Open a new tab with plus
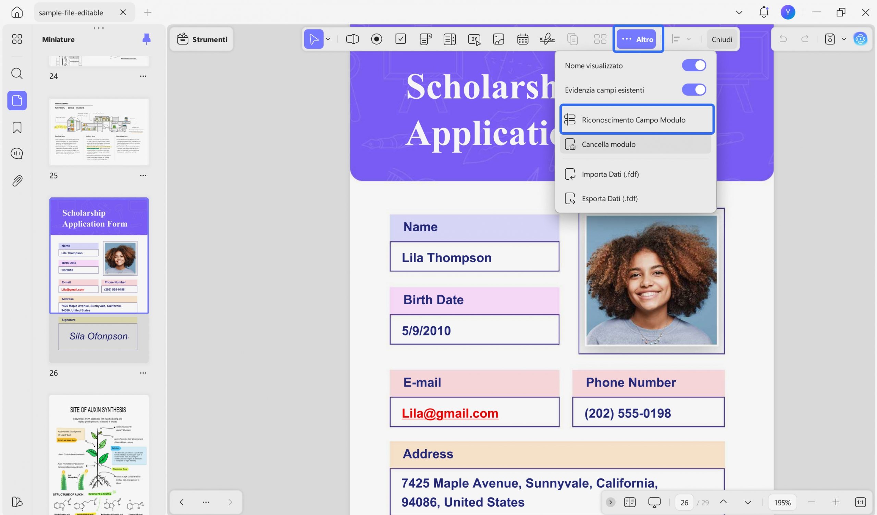Image resolution: width=877 pixels, height=515 pixels. tap(148, 13)
